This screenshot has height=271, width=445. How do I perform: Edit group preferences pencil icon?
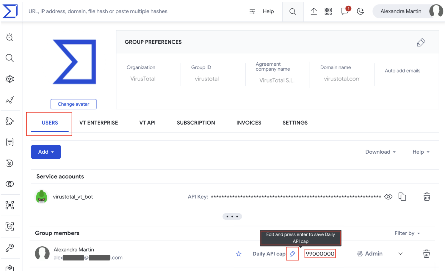pyautogui.click(x=421, y=42)
